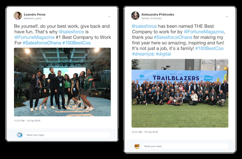Open @FortuneMagazine mention in Leandro's tweet
Image resolution: width=242 pixels, height=159 pixels.
34,37
